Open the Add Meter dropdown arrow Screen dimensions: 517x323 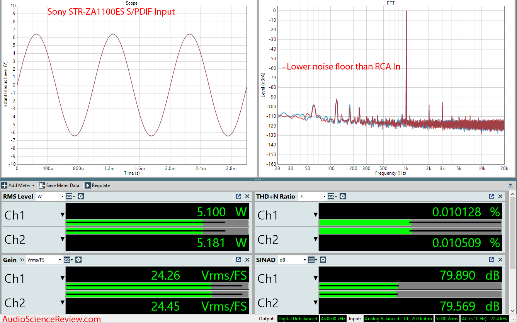click(34, 186)
